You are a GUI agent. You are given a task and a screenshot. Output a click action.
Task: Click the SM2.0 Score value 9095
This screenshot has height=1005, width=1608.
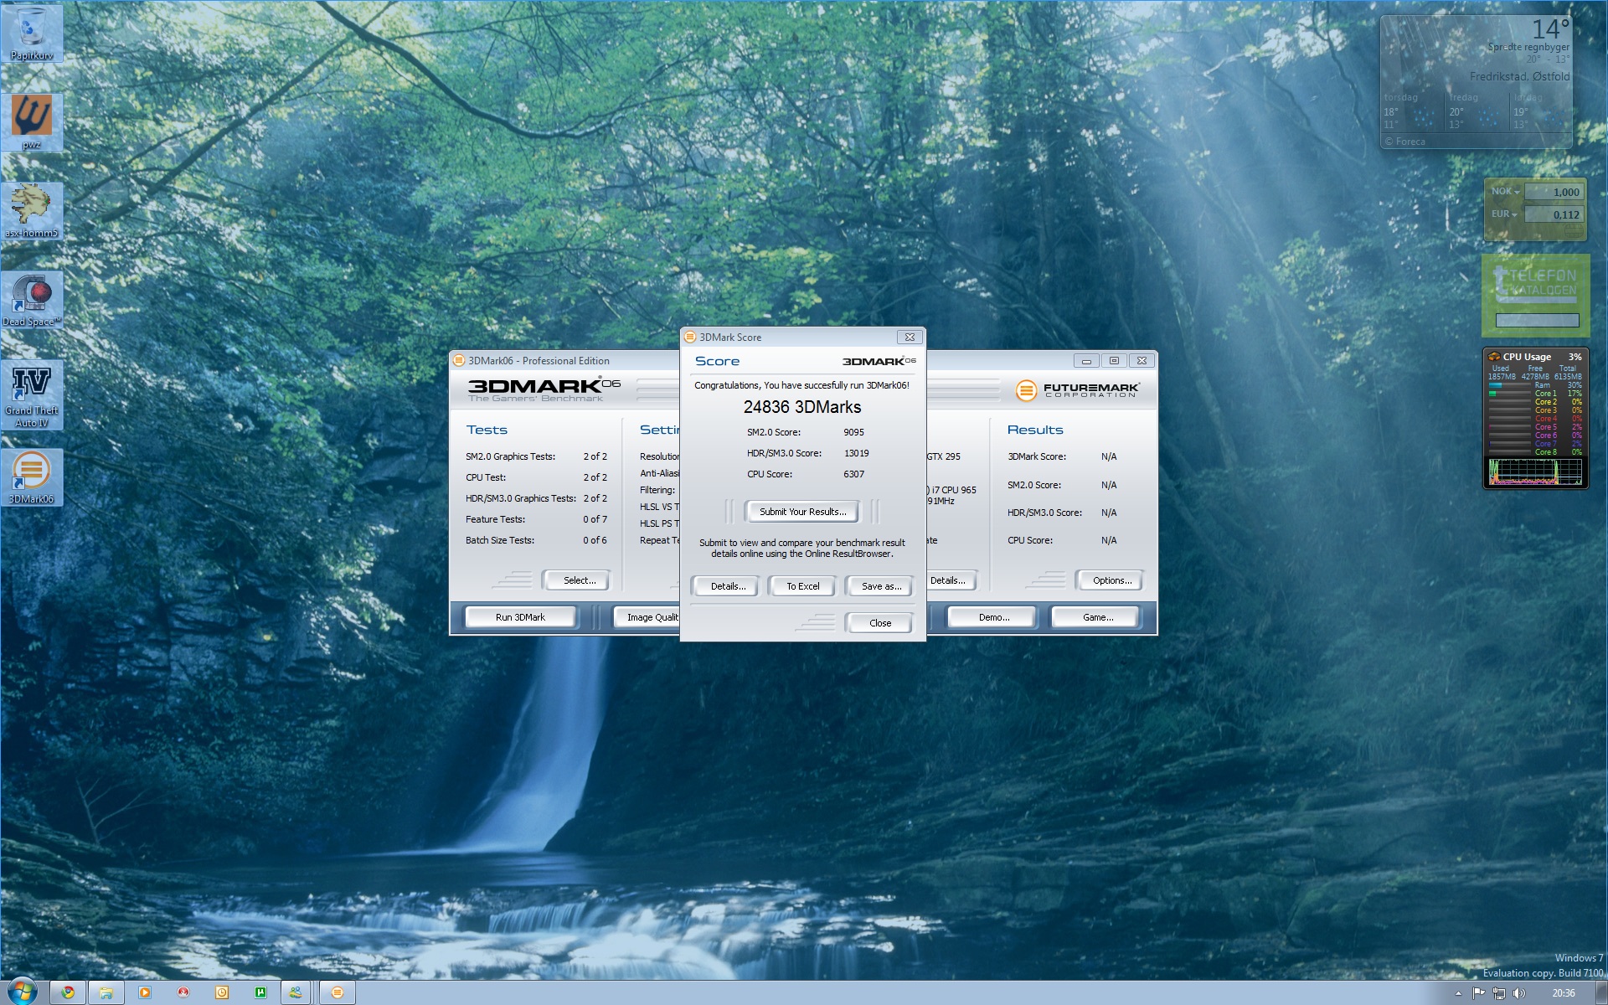tap(853, 433)
